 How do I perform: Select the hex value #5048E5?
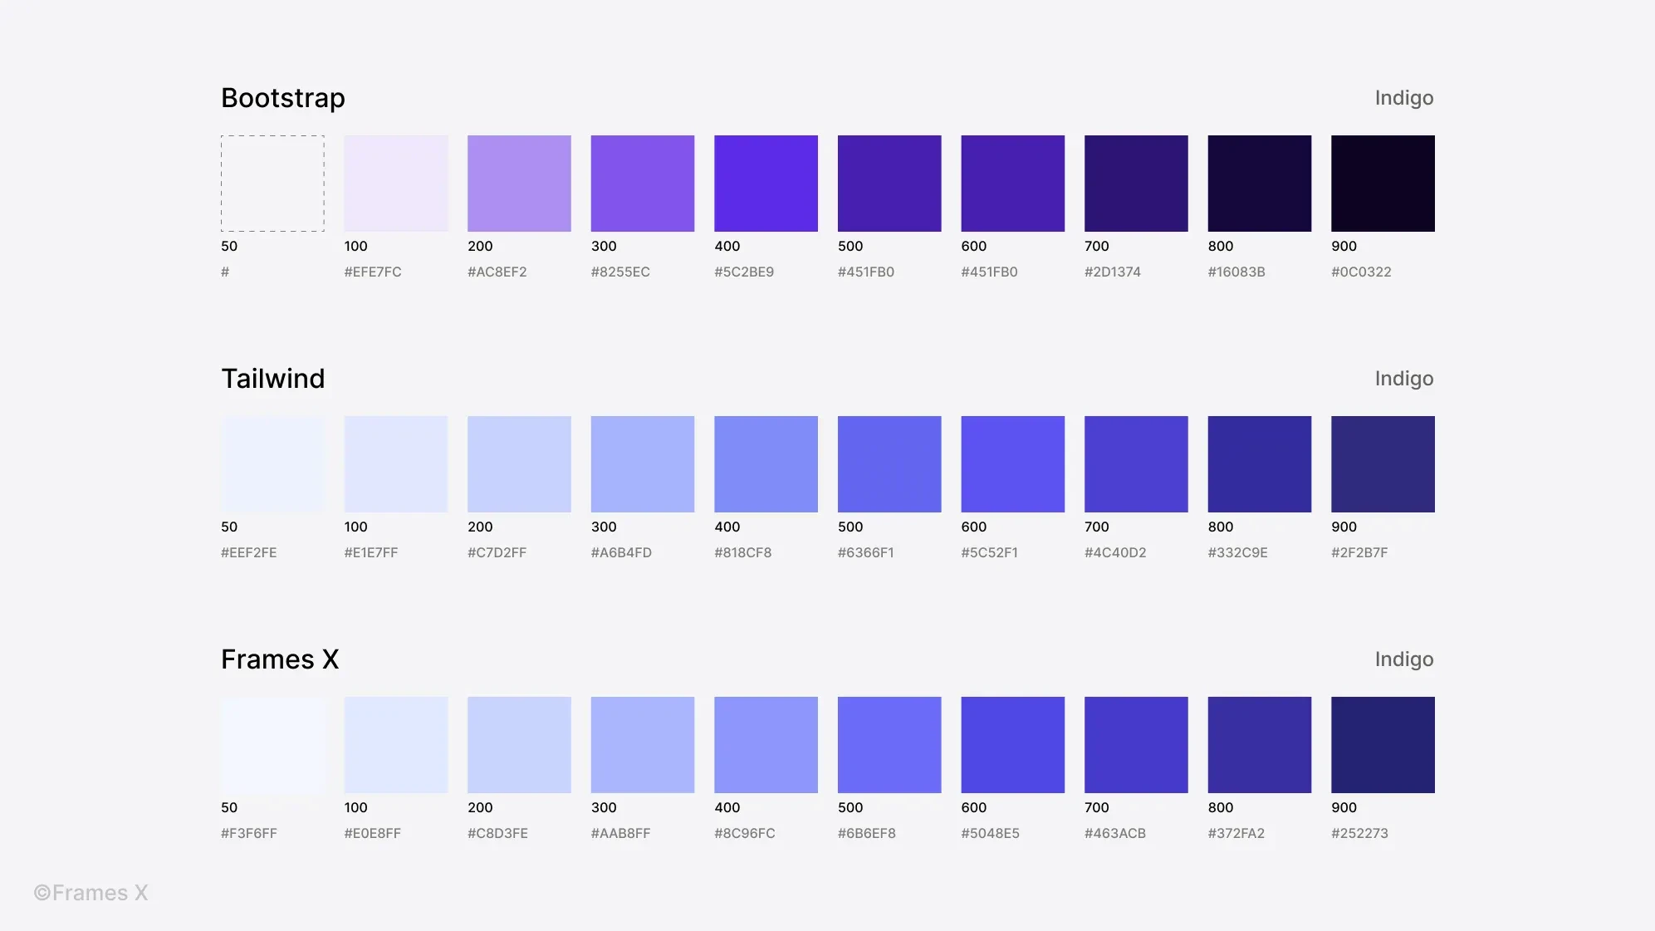[991, 833]
